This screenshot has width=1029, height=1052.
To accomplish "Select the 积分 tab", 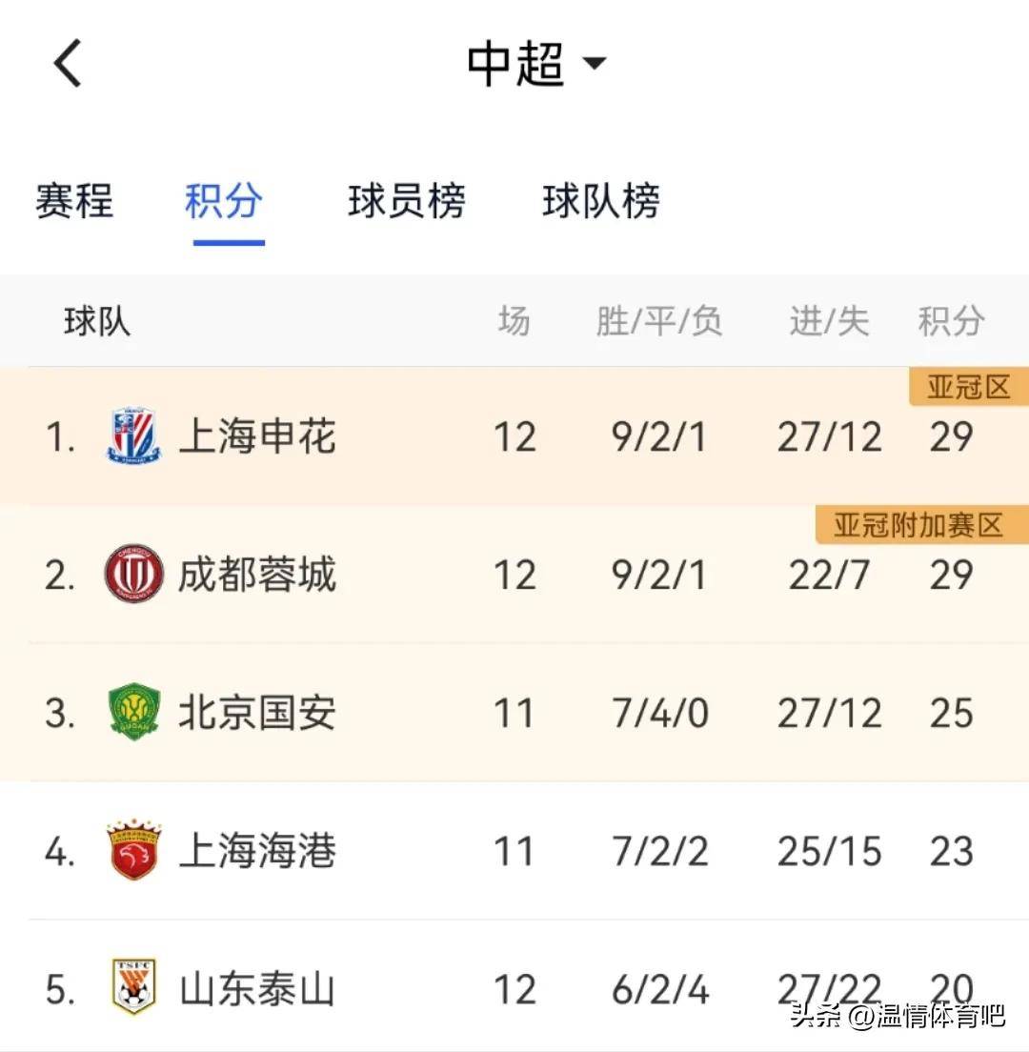I will pyautogui.click(x=223, y=201).
